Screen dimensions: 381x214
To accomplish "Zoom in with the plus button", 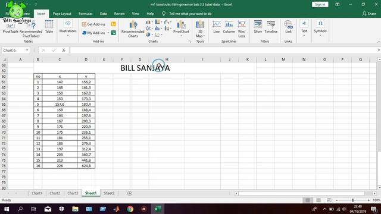I will 368,200.
